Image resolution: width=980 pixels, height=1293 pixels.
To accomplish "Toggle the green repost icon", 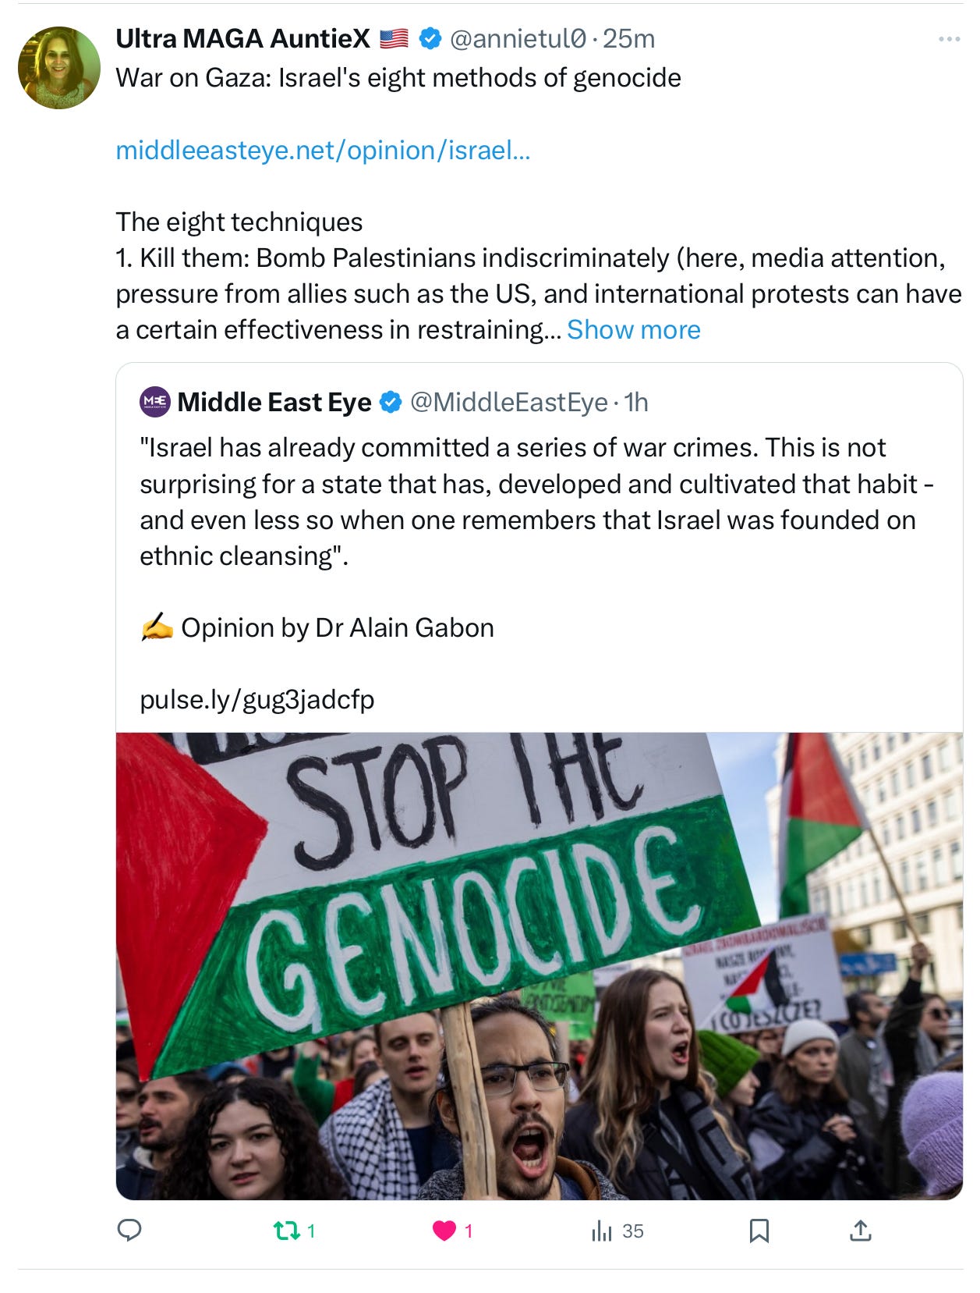I will click(x=287, y=1231).
